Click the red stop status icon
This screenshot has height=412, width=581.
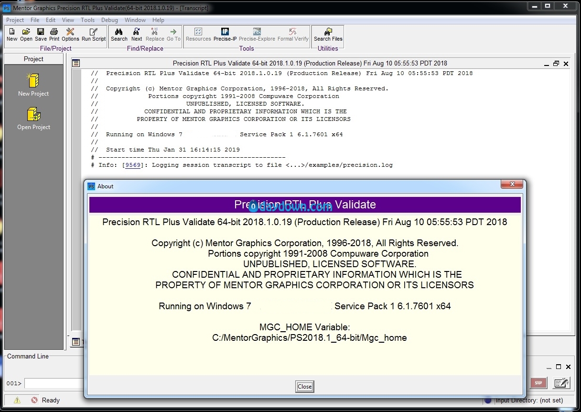[34, 400]
